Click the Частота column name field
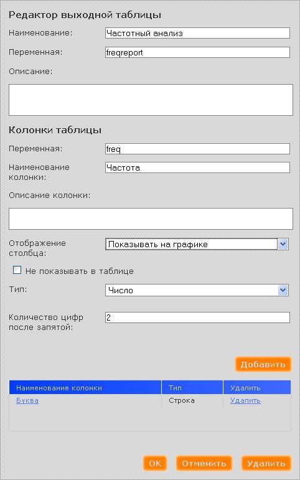 197,167
